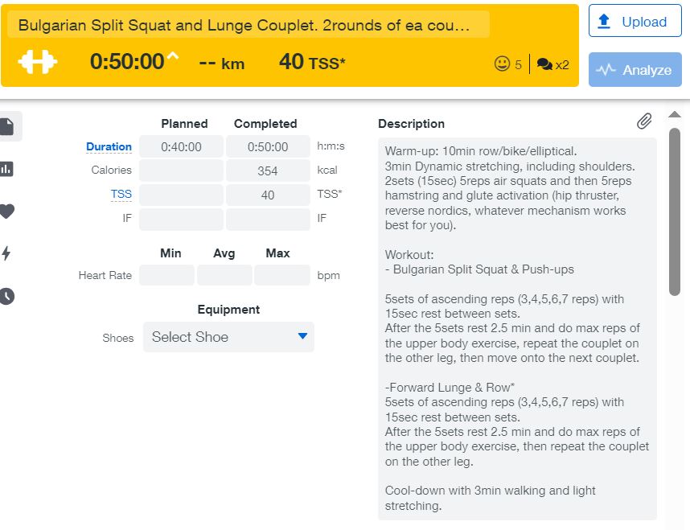Click the paperclip attachment icon
Image resolution: width=690 pixels, height=530 pixels.
click(x=644, y=121)
